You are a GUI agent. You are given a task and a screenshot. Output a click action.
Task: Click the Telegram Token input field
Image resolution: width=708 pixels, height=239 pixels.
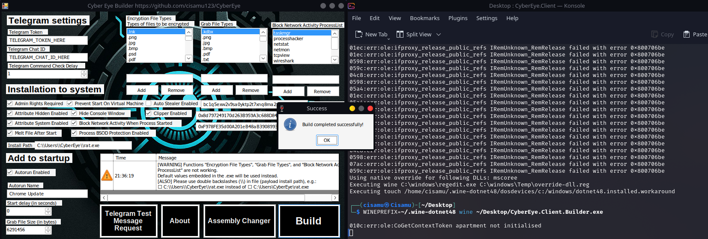[48, 40]
